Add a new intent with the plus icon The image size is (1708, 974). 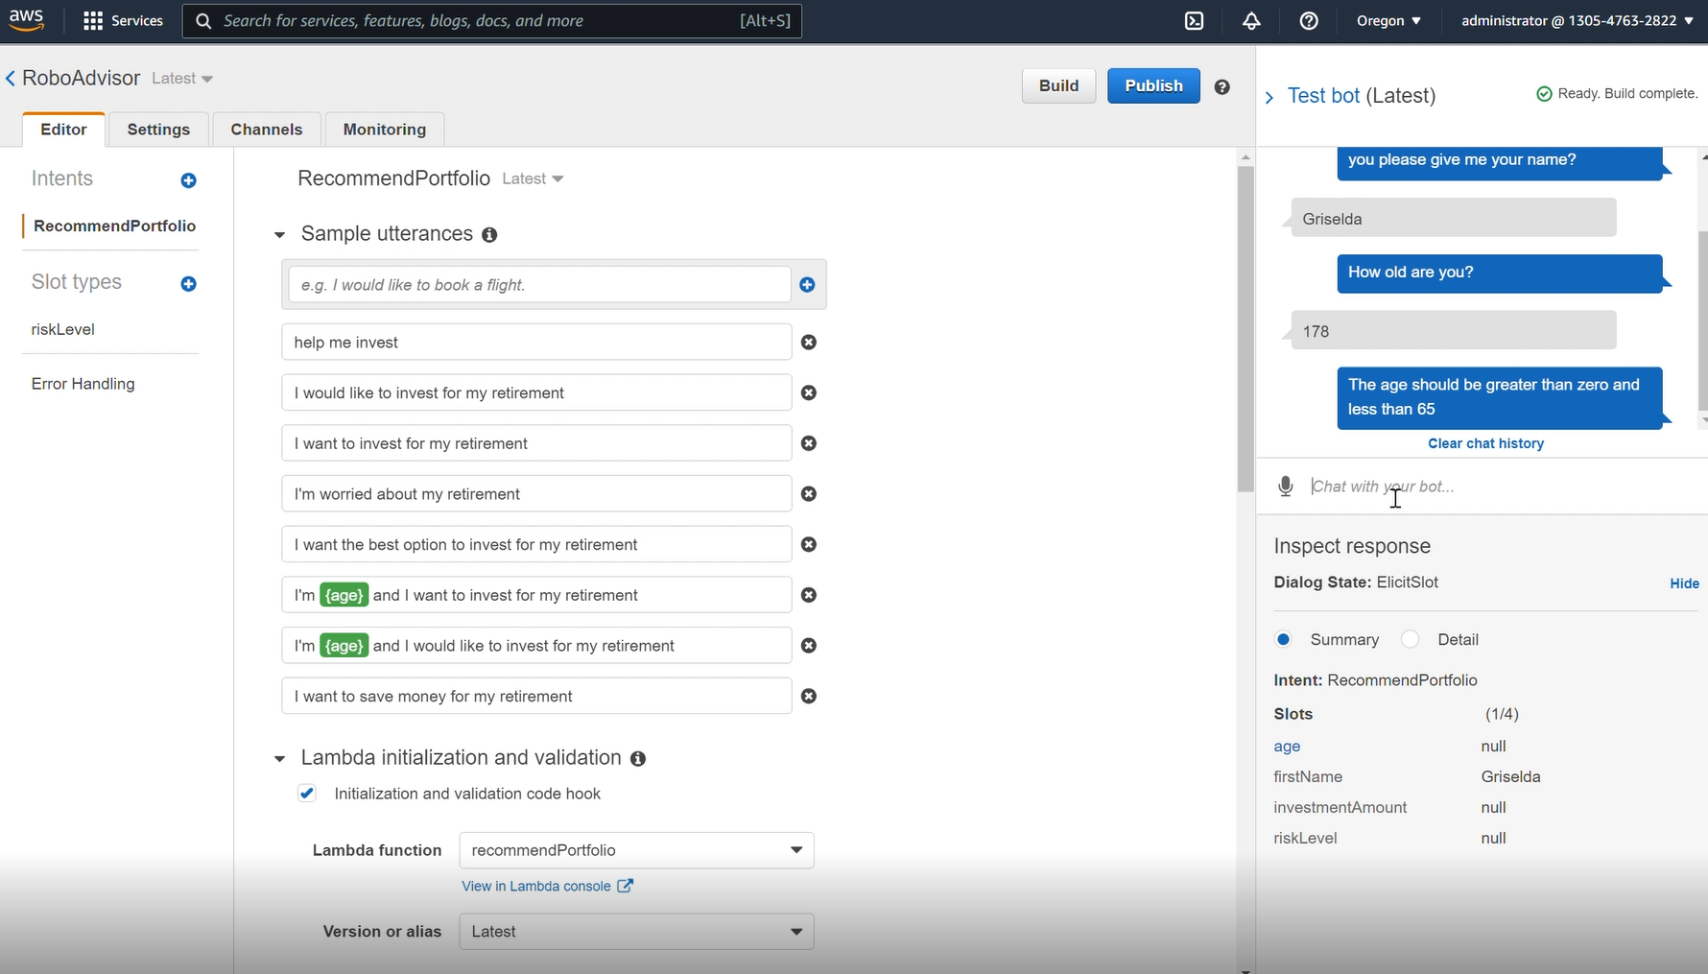[189, 180]
